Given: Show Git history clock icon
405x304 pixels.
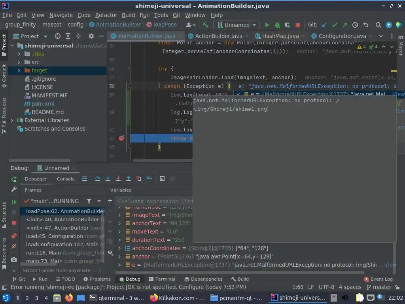Looking at the screenshot, I should tap(355, 25).
